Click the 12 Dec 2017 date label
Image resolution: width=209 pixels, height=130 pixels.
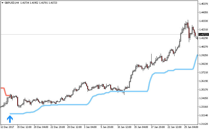[8, 127]
